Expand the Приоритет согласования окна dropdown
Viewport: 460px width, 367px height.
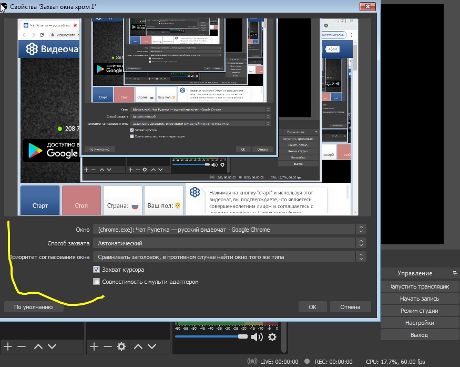229,257
